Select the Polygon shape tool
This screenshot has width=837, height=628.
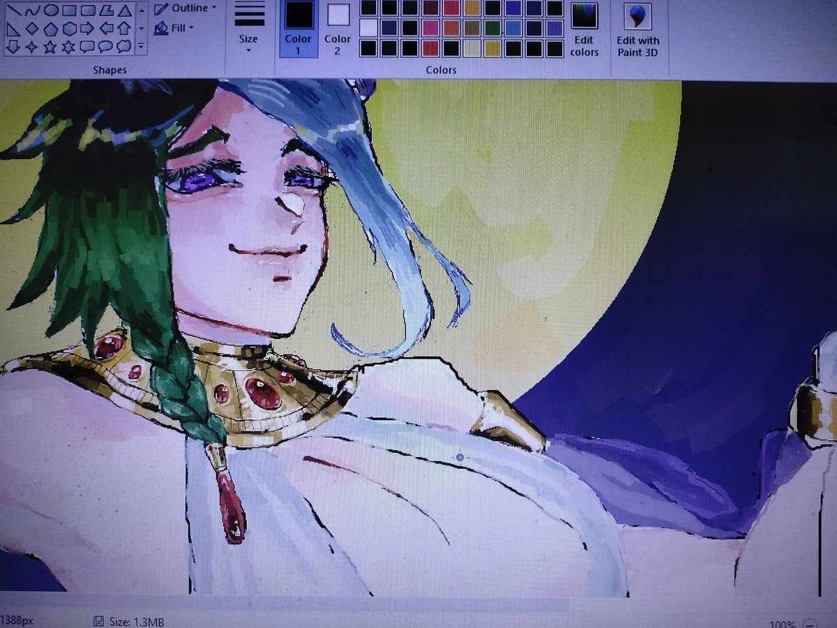point(106,10)
